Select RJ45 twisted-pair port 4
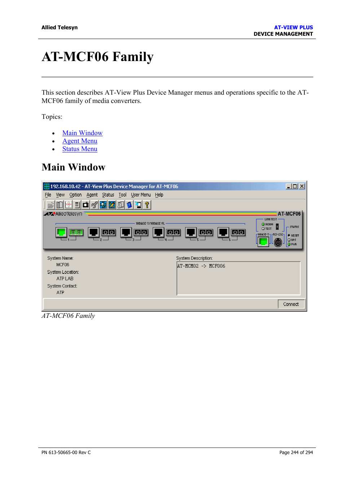This screenshot has height=488, width=344. [158, 232]
